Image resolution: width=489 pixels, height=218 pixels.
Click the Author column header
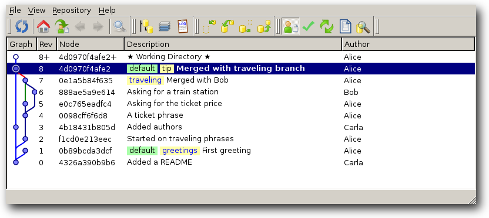click(408, 44)
